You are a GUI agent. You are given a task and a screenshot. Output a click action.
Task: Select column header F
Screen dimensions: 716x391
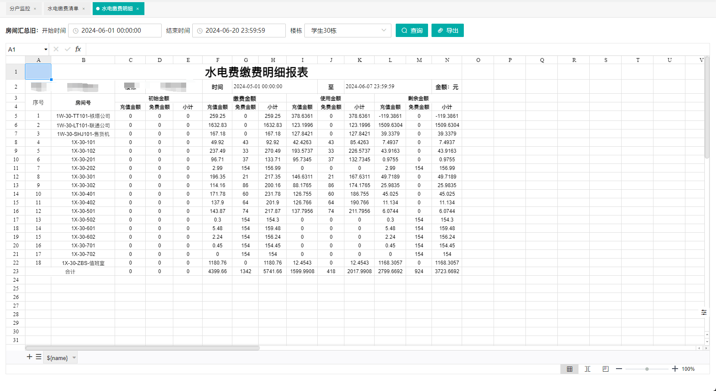coord(218,60)
